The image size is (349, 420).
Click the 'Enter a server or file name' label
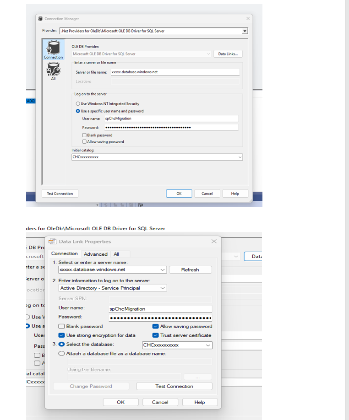pos(95,62)
